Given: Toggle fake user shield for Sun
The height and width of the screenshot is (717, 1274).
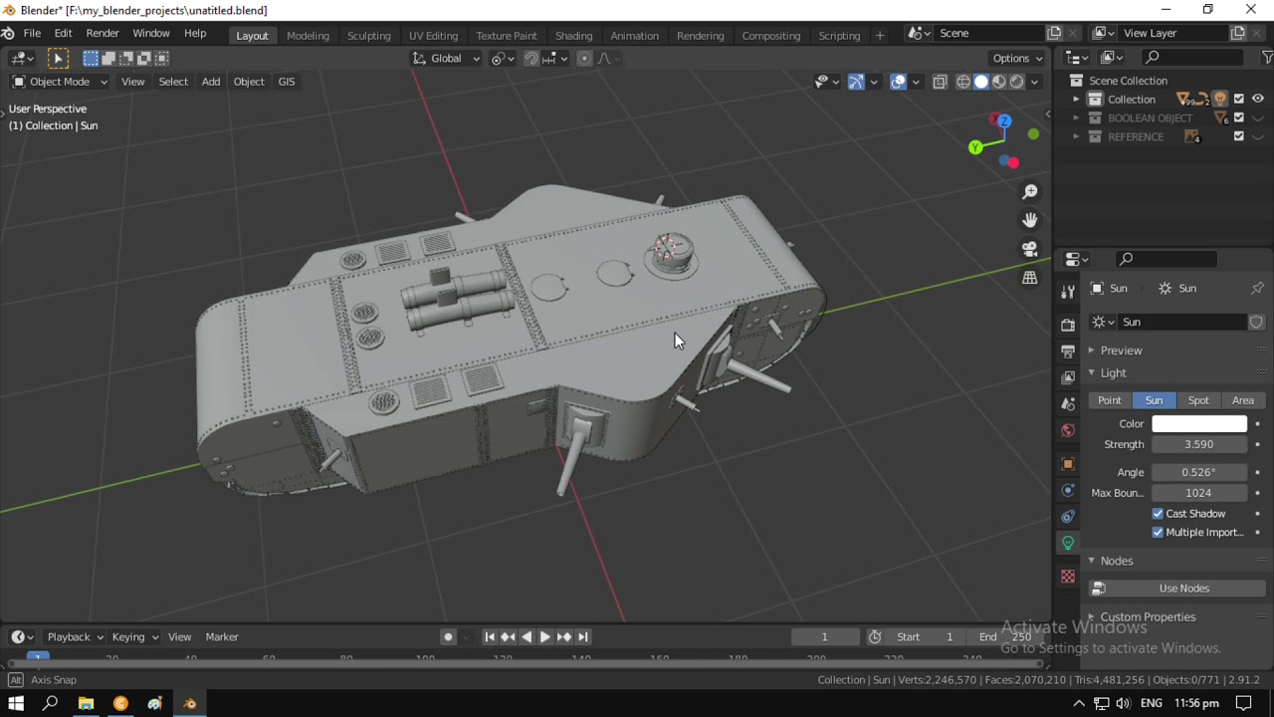Looking at the screenshot, I should pos(1256,322).
